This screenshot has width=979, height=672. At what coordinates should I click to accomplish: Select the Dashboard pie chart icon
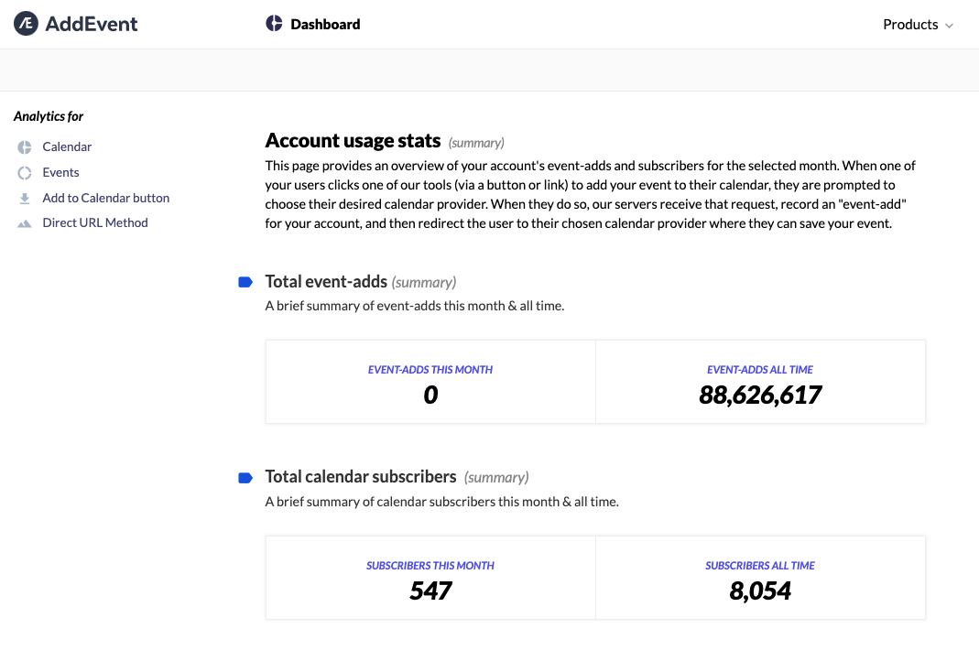click(x=274, y=24)
